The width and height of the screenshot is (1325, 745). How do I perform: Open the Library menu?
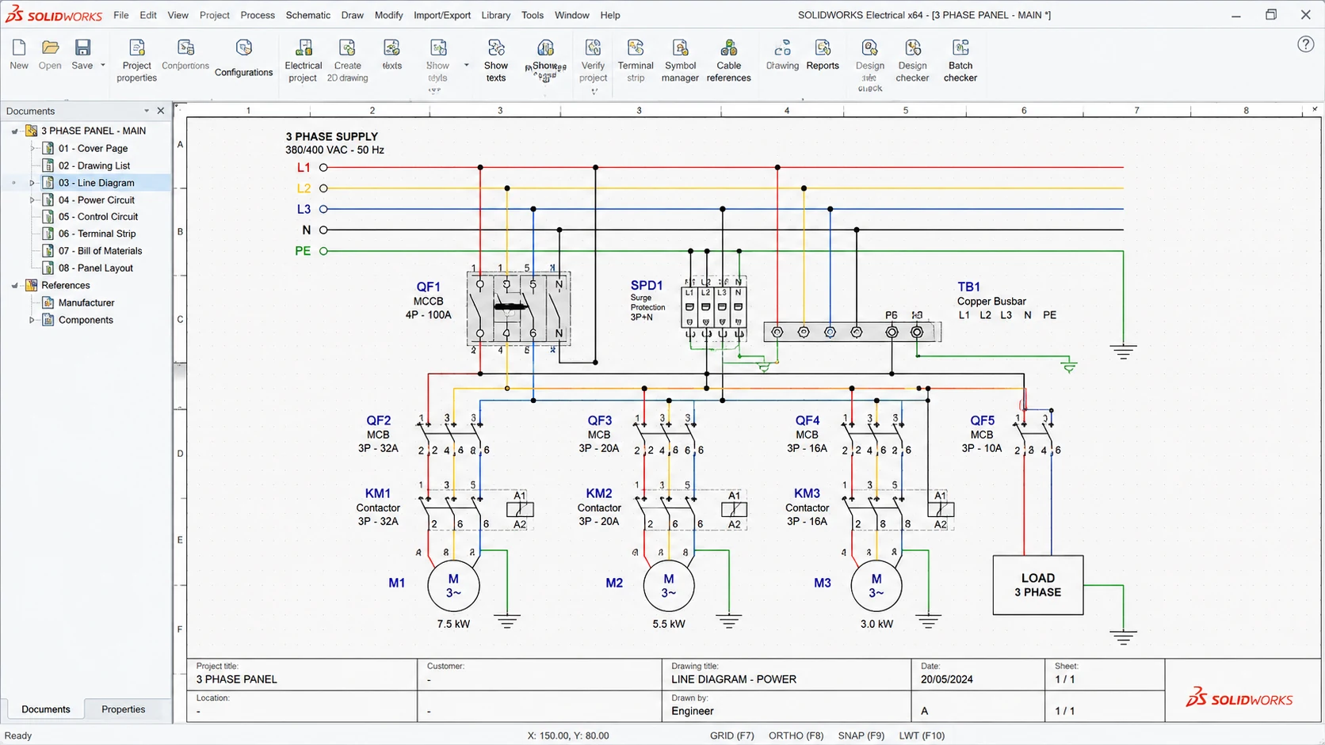496,15
